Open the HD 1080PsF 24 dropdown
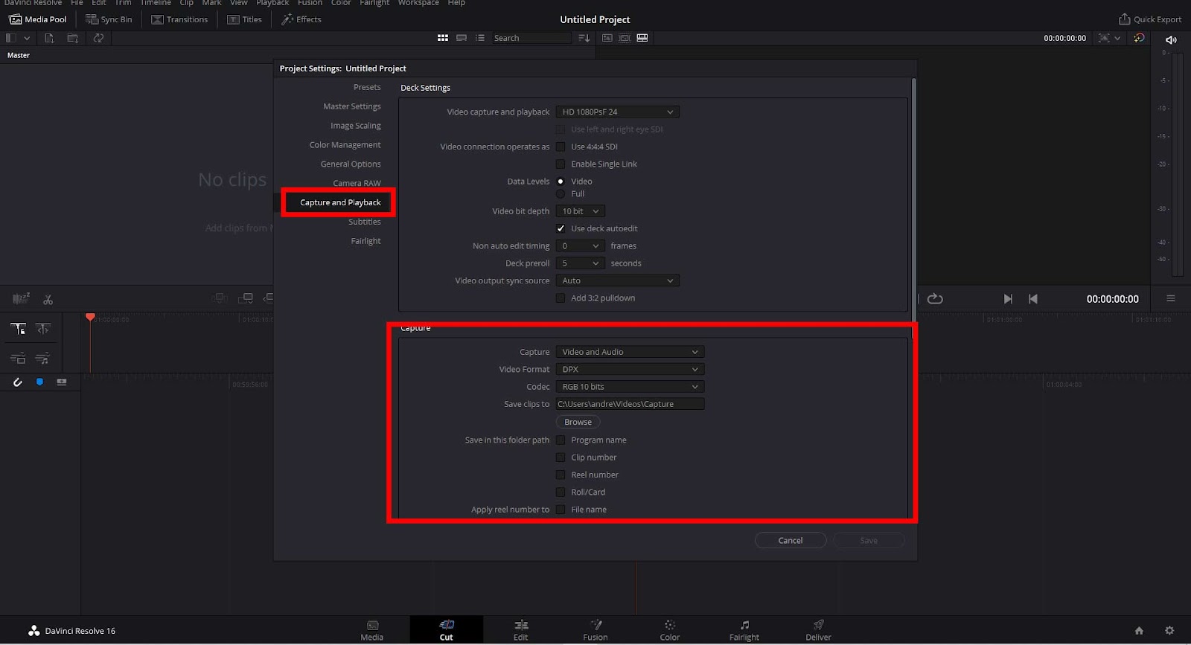This screenshot has height=645, width=1191. [x=618, y=112]
